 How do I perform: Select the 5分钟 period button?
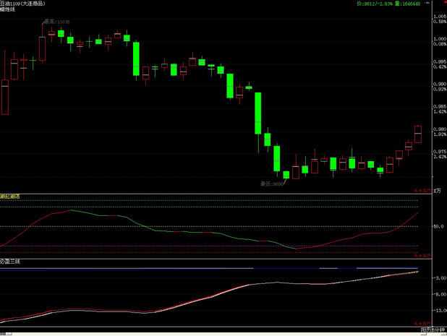tap(438, 330)
